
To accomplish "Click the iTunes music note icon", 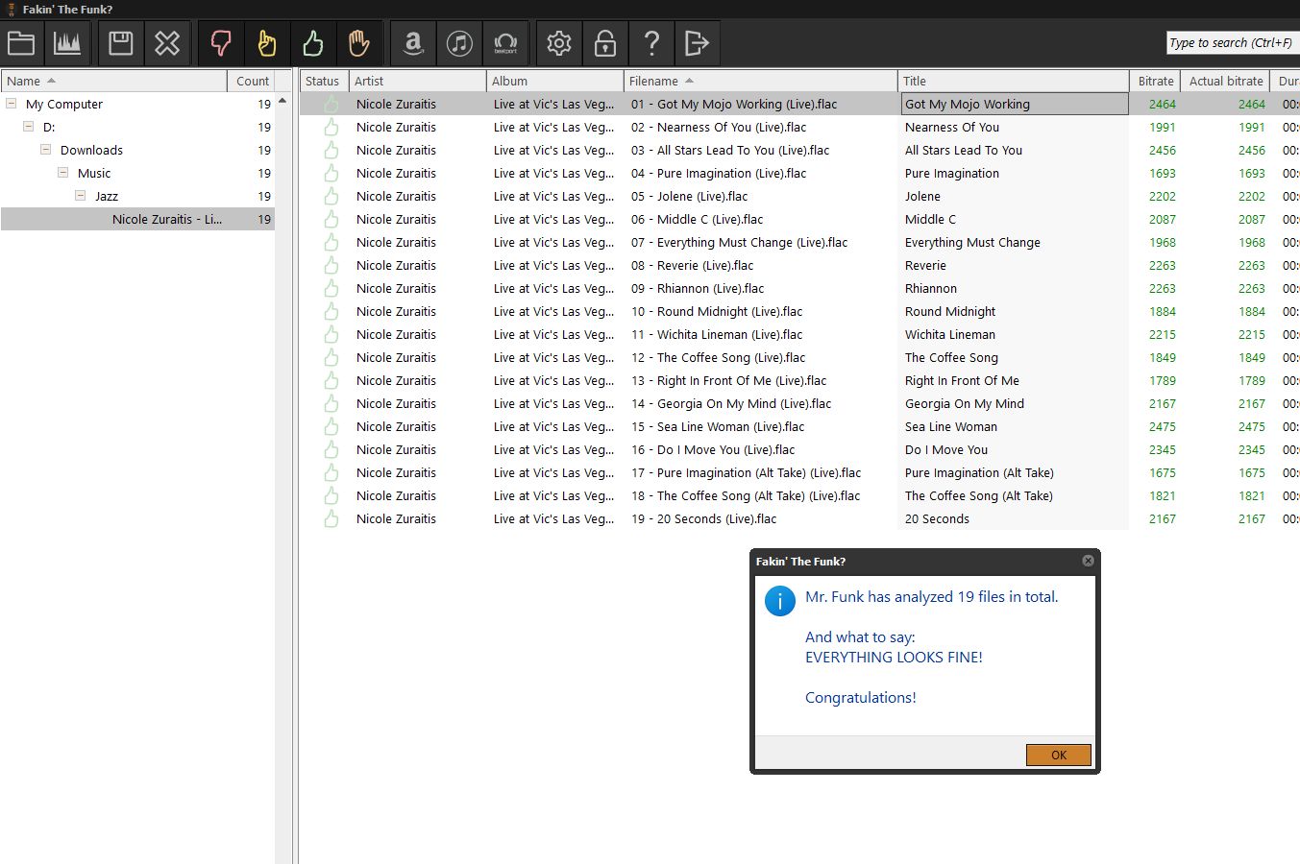I will tap(459, 43).
